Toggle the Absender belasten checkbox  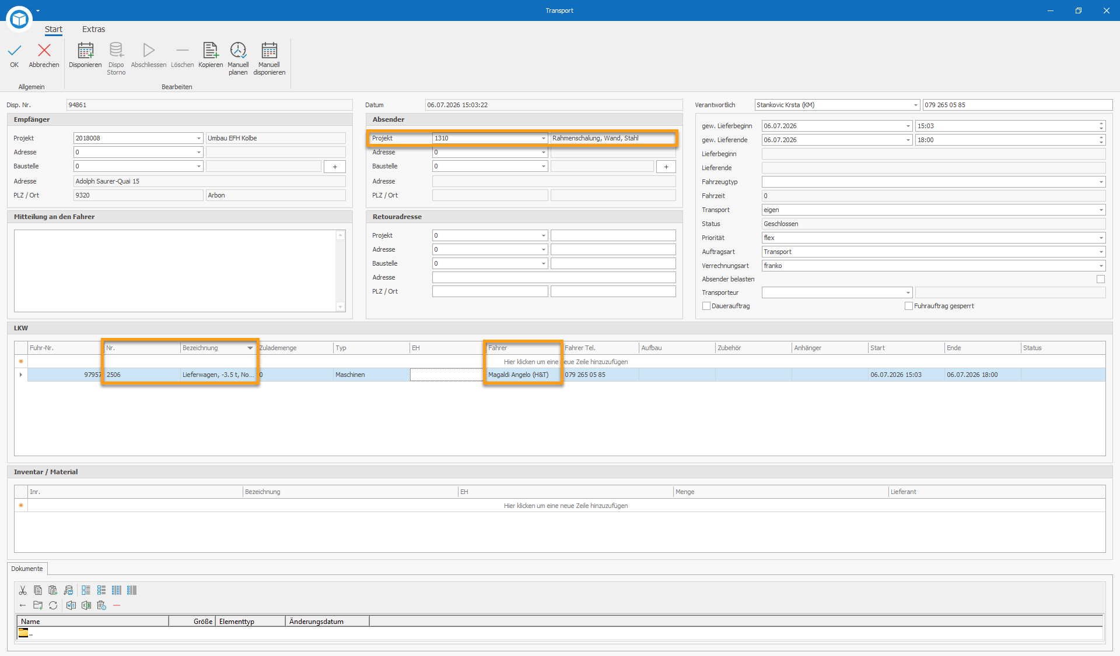point(1100,279)
